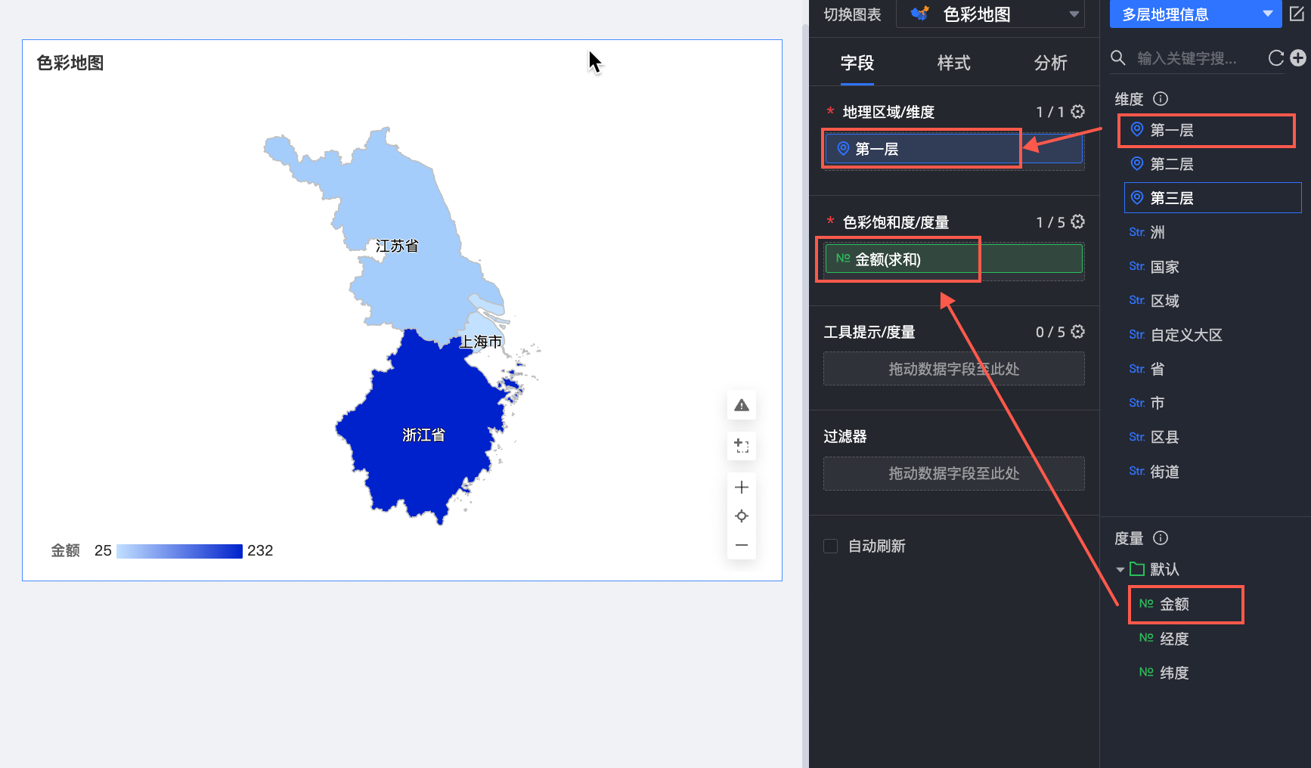The height and width of the screenshot is (768, 1311).
Task: Switch to the 样式 tab
Action: [x=954, y=63]
